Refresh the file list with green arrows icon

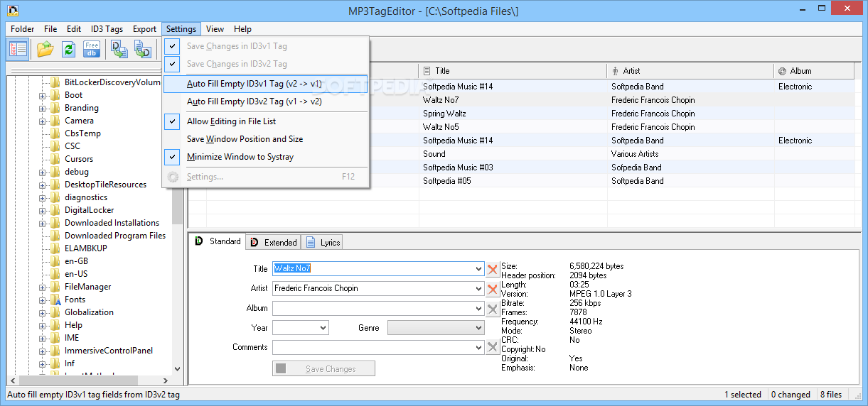tap(68, 49)
